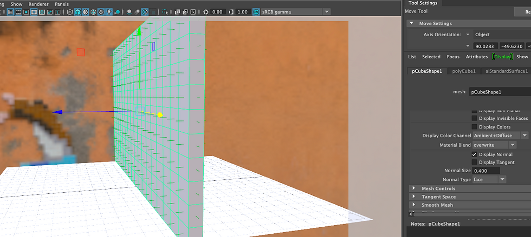This screenshot has width=531, height=237.
Task: Toggle X-ray display icon
Action: (x=177, y=12)
